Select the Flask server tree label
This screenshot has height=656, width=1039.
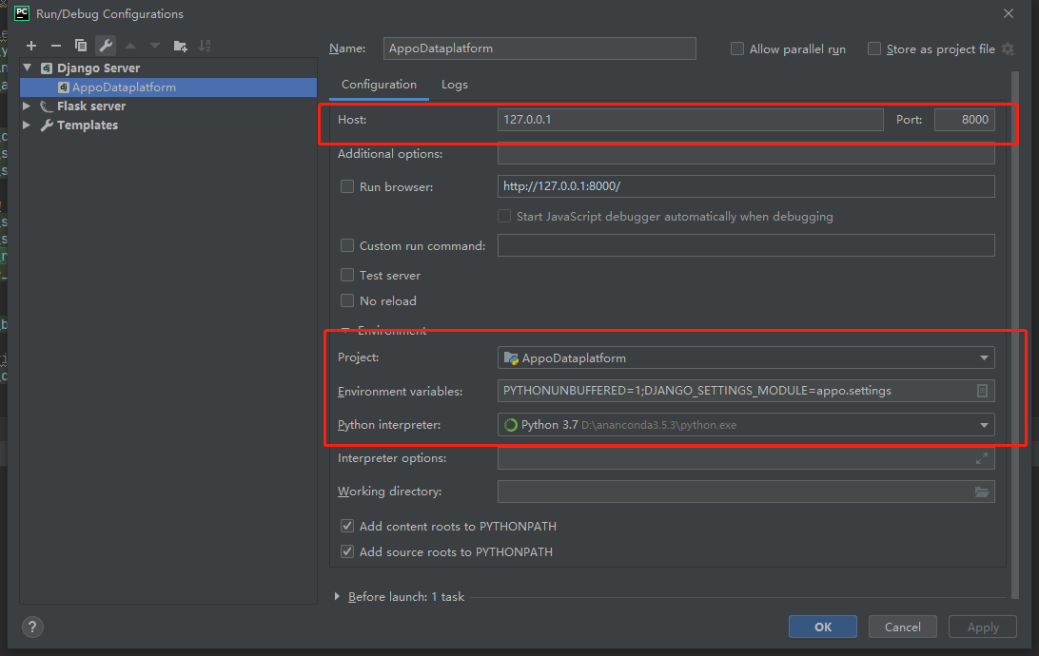coord(91,106)
